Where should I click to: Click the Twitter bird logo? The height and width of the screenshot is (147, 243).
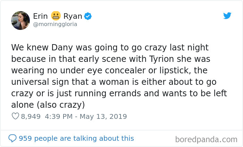click(227, 16)
